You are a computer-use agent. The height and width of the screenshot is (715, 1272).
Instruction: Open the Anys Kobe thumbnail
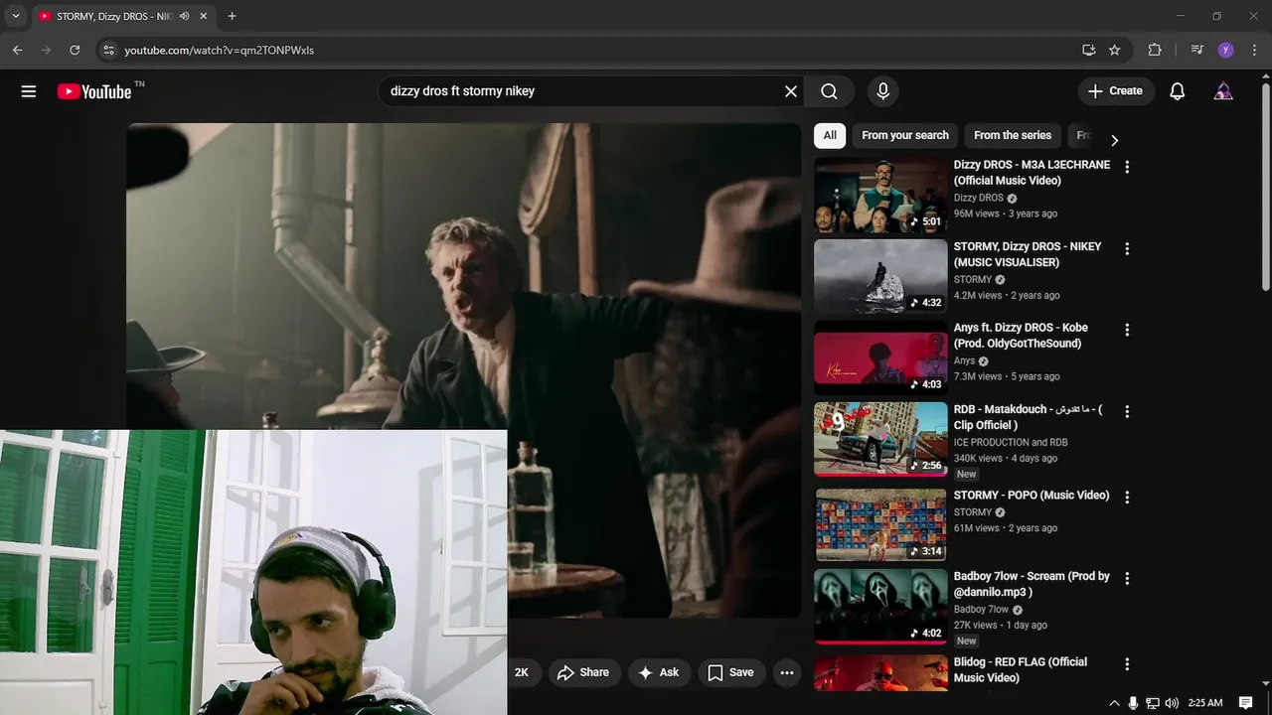(x=880, y=357)
